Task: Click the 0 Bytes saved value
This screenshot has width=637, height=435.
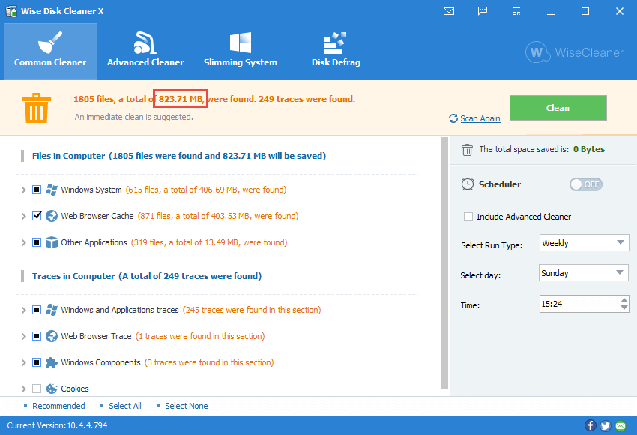Action: point(588,149)
